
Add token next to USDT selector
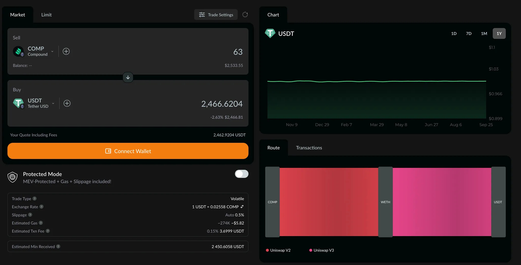point(67,103)
